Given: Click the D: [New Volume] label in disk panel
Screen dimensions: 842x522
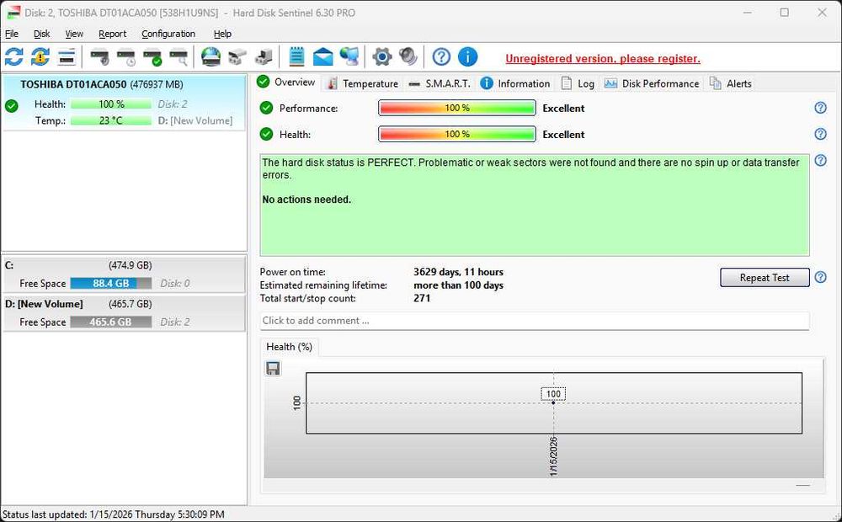Looking at the screenshot, I should pyautogui.click(x=195, y=120).
